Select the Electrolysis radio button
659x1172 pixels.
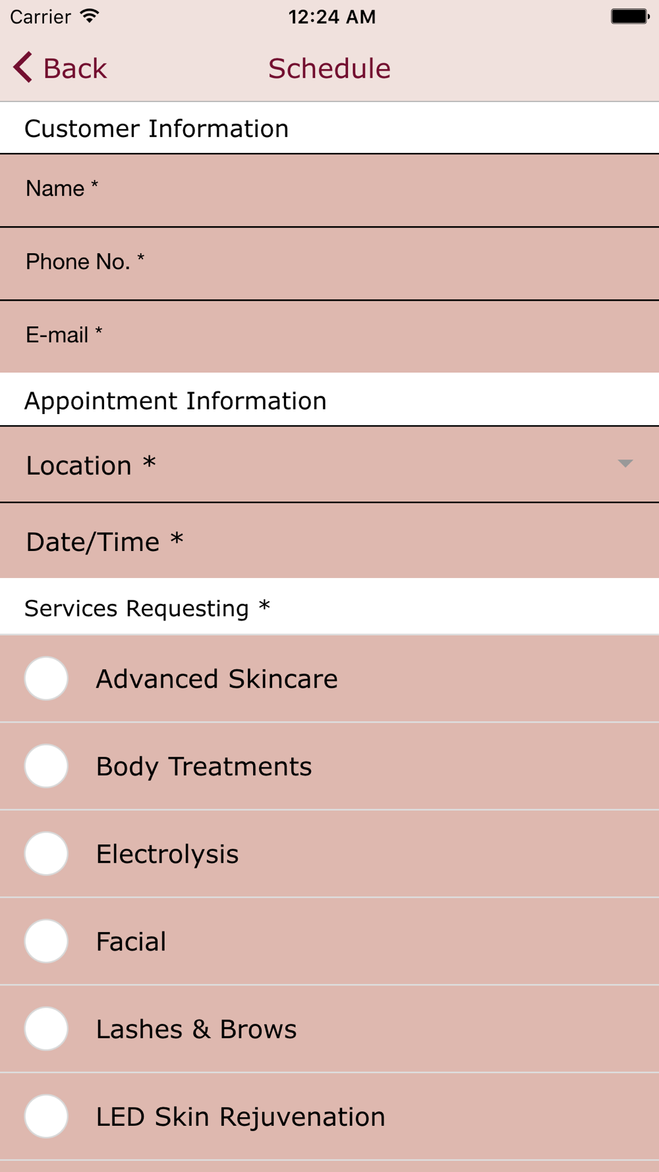pos(46,854)
